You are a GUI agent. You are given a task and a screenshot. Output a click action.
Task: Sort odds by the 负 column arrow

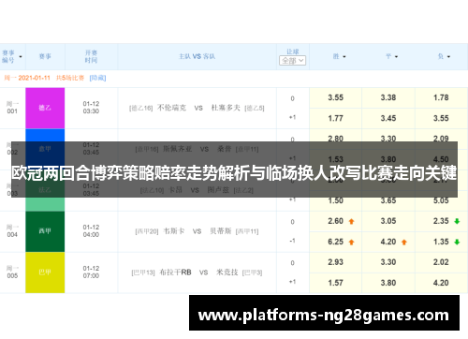[448, 57]
